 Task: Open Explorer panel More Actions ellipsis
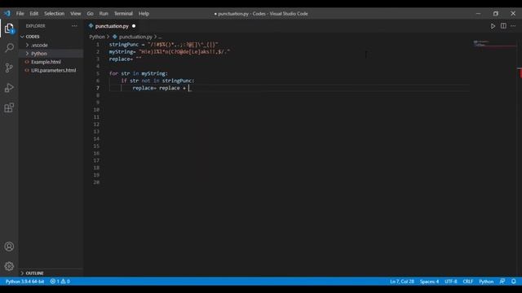74,26
